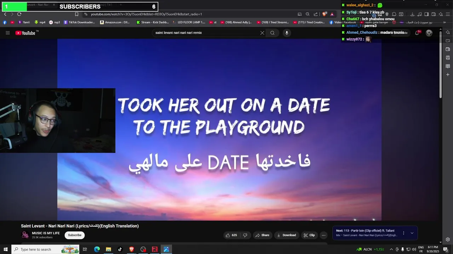Open Brave Talk camera in the sidebar
Image resolution: width=453 pixels, height=254 pixels.
(448, 41)
